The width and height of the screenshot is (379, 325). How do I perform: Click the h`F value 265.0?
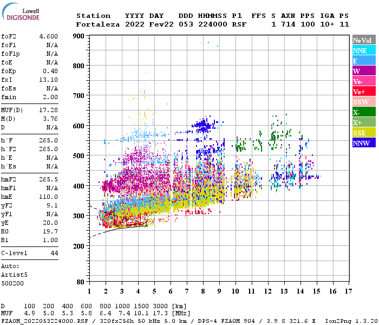(49, 141)
